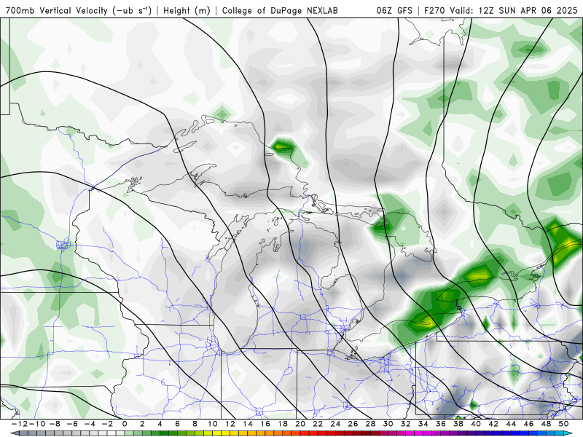Click legend value '-6'
Screen dimensions: 583x437
(x=72, y=424)
